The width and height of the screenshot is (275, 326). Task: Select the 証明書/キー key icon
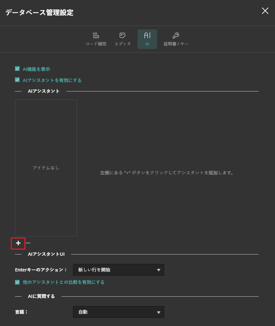coord(176,35)
